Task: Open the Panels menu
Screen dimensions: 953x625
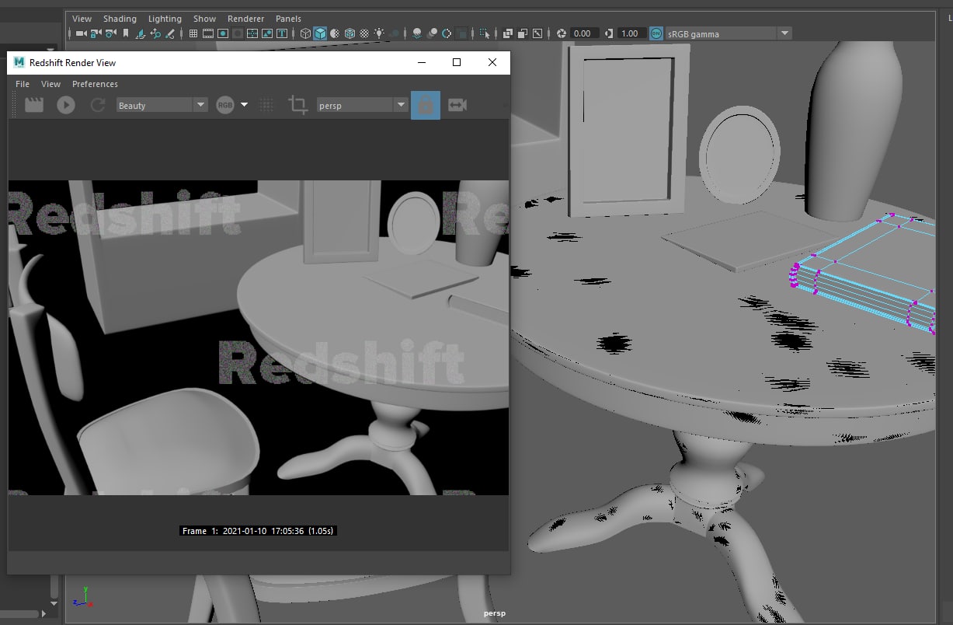Action: pyautogui.click(x=288, y=19)
